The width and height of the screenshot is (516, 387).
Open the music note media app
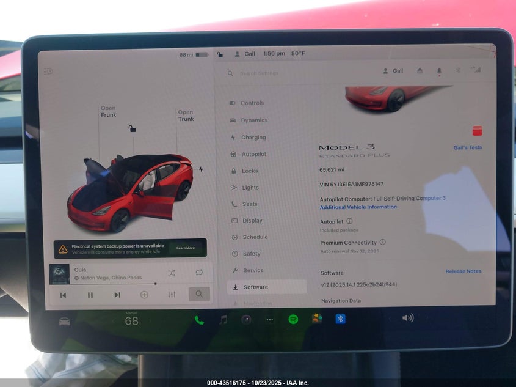coord(223,320)
